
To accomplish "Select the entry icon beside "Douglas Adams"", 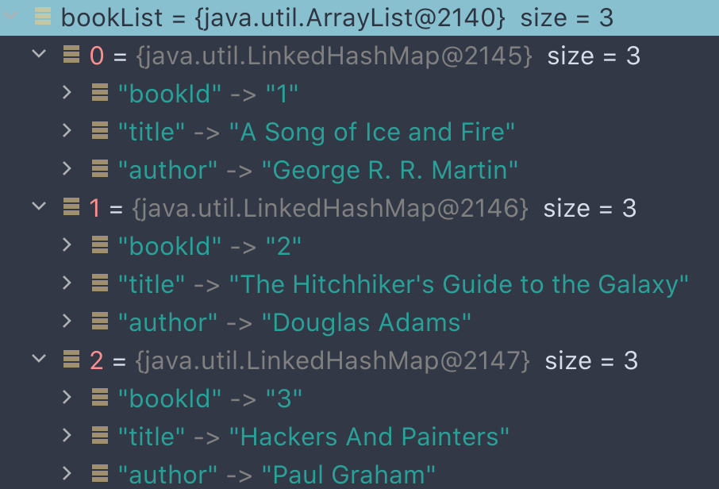I will [100, 322].
